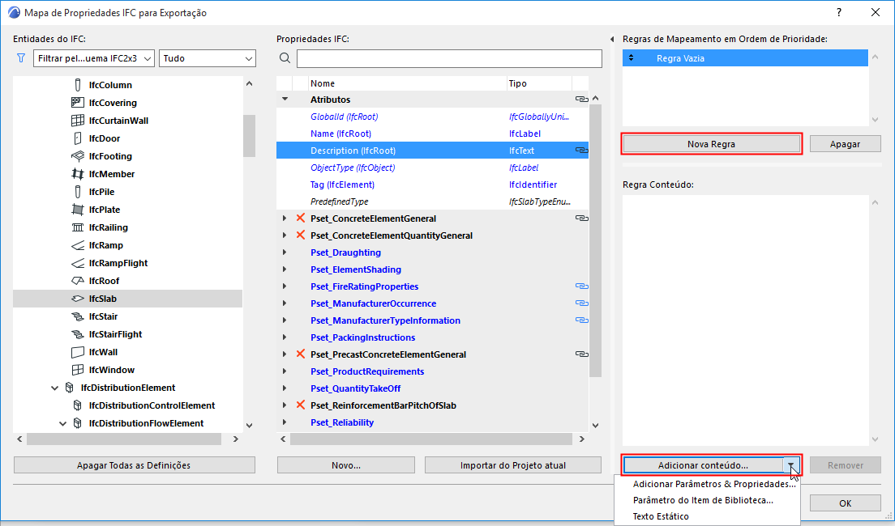
Task: Choose Texto Estático menu item
Action: (661, 516)
